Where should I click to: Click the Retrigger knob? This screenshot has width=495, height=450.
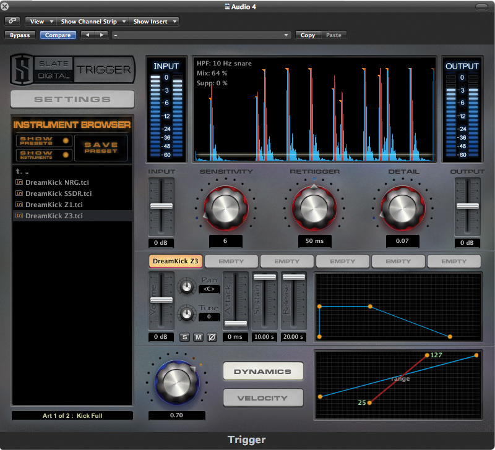pos(314,208)
